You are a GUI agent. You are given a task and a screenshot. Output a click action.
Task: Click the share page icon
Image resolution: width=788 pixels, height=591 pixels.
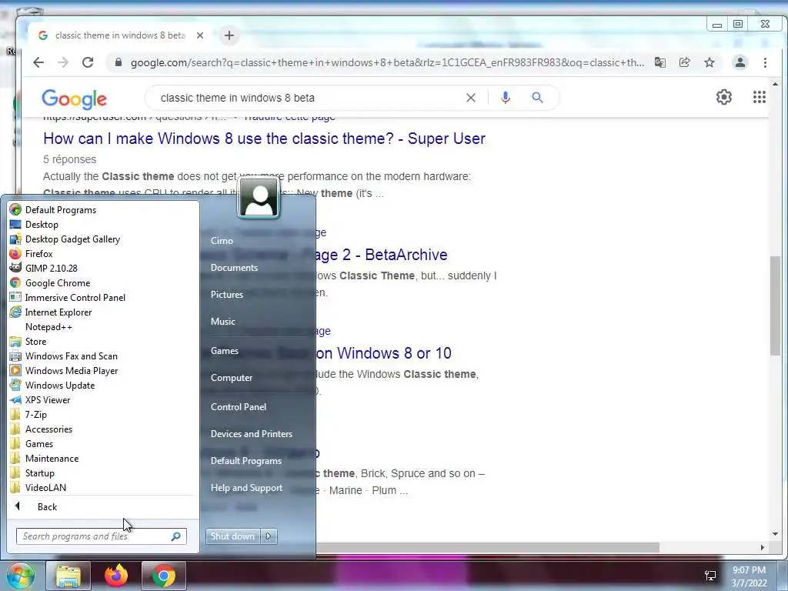tap(684, 62)
